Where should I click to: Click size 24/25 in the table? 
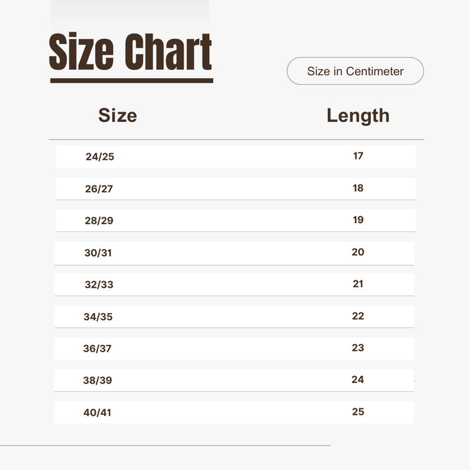point(100,156)
